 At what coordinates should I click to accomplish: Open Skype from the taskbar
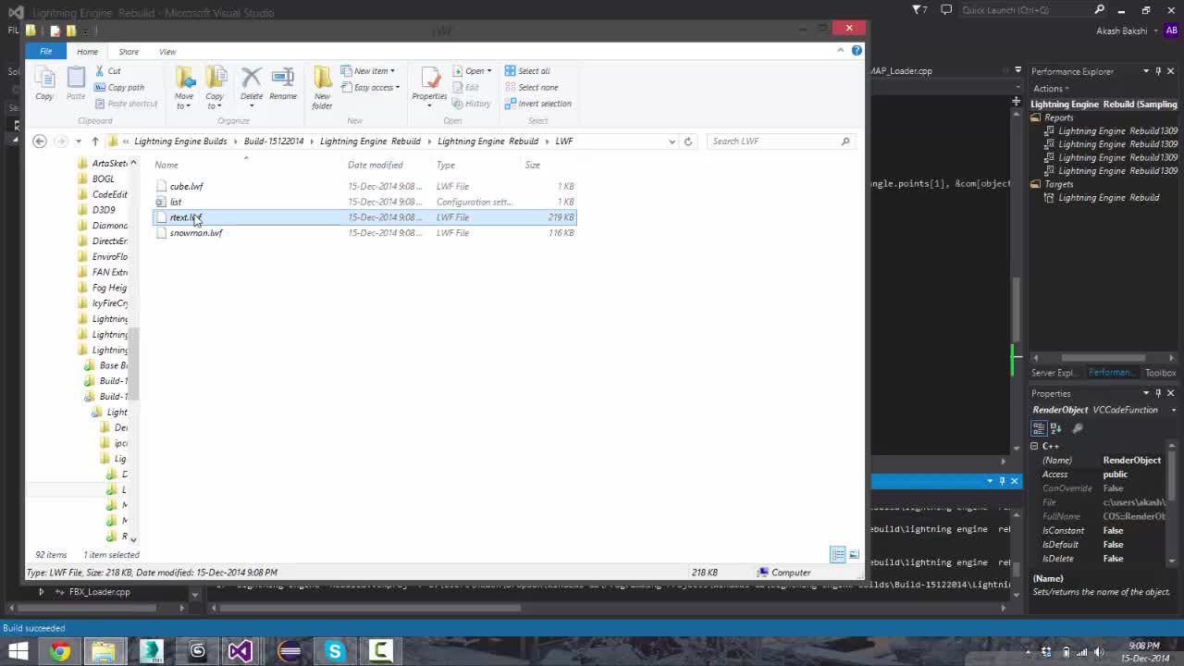(334, 651)
